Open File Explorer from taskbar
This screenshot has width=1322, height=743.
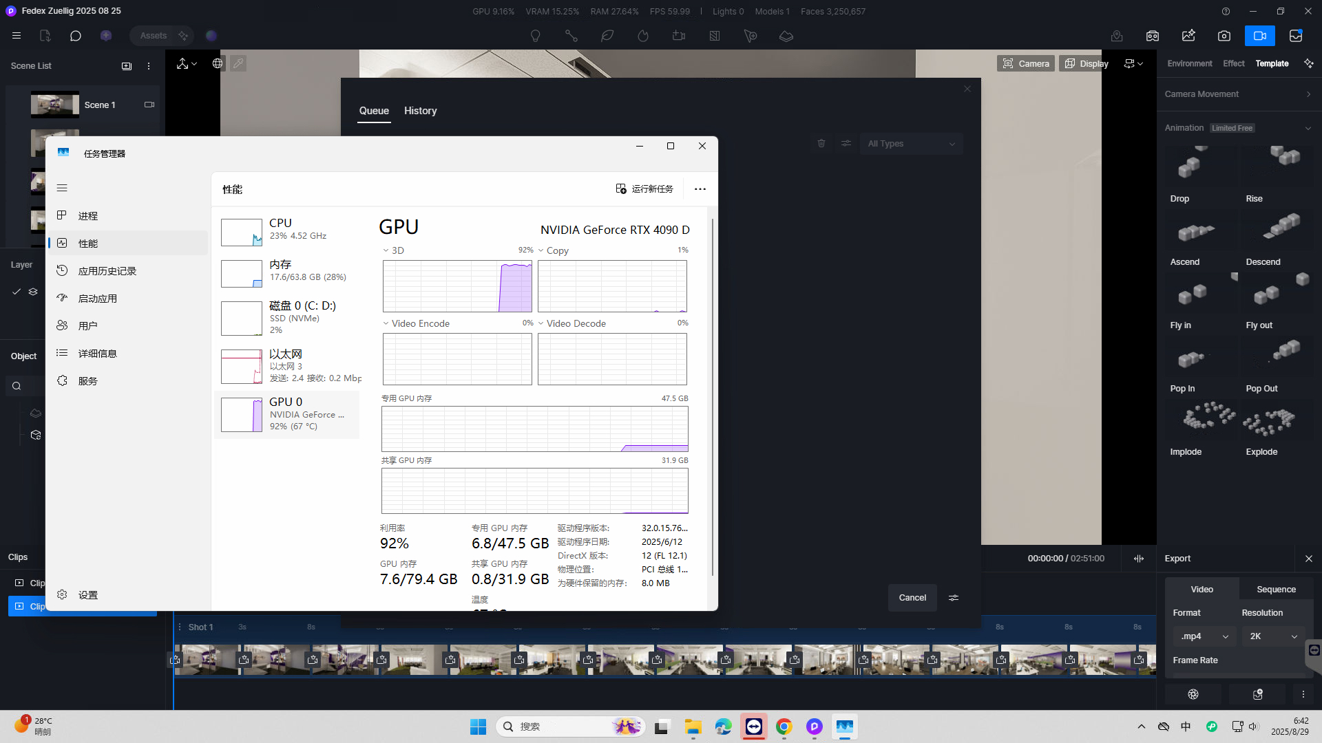(x=693, y=726)
